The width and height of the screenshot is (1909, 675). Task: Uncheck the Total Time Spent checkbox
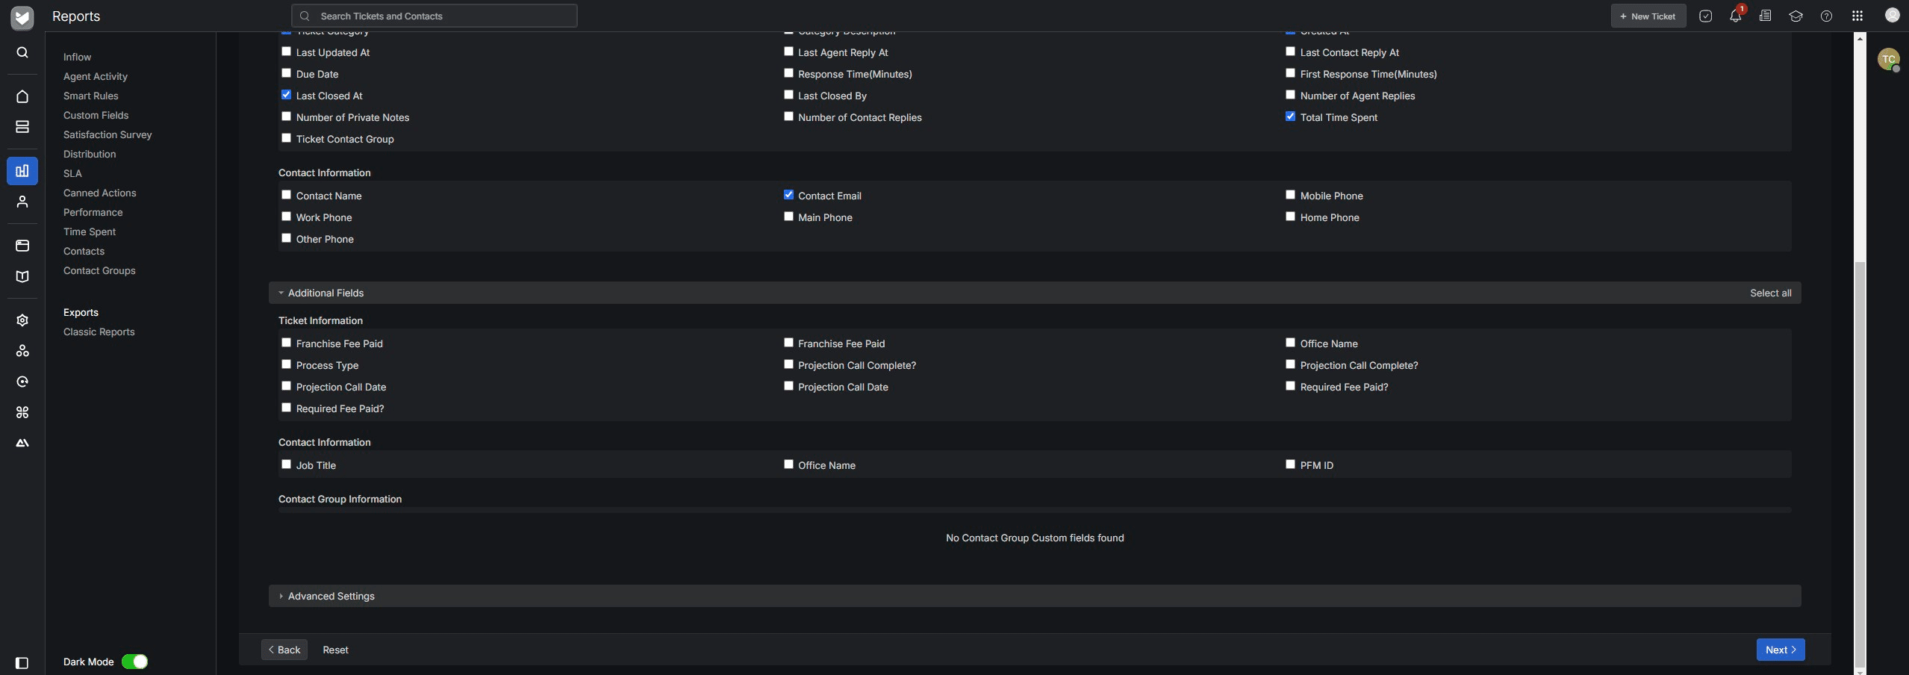(1289, 116)
